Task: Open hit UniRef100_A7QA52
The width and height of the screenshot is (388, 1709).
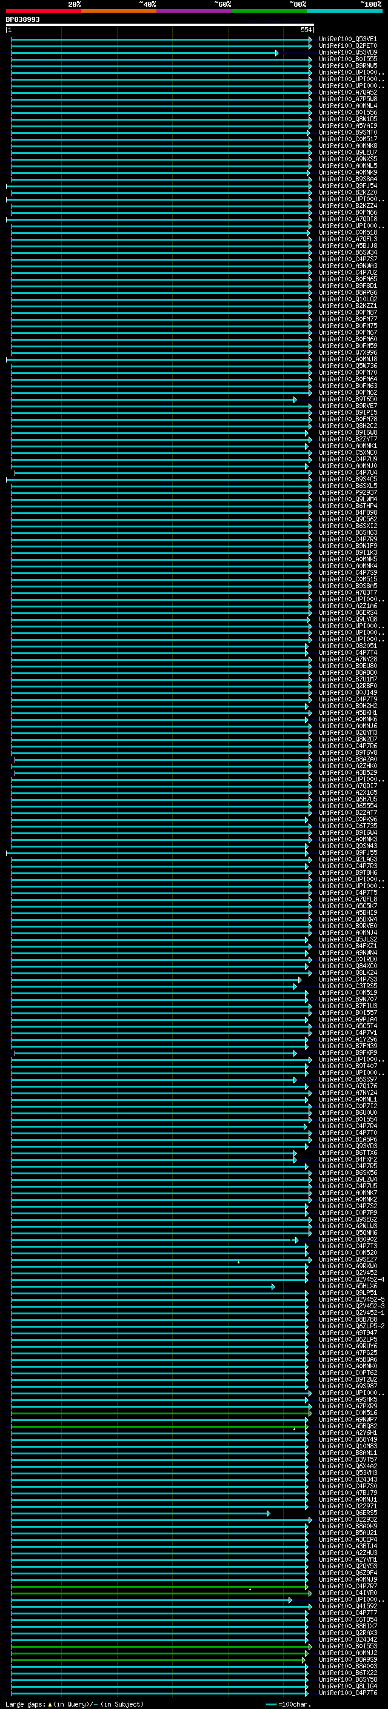Action: pyautogui.click(x=347, y=92)
